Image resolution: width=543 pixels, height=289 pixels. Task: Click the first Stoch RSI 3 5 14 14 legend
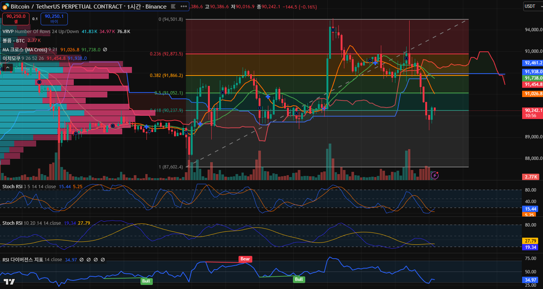[13, 186]
